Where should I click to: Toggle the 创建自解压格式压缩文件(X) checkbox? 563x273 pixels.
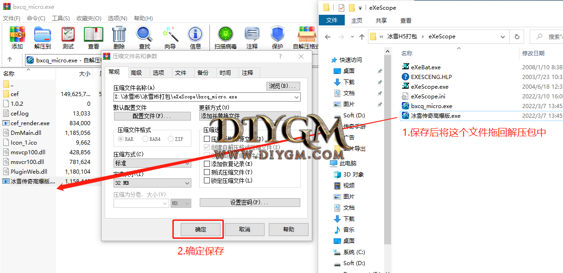(x=207, y=147)
